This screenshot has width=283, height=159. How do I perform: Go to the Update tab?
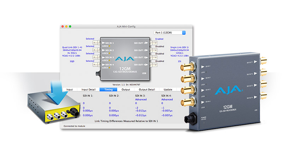pyautogui.click(x=168, y=89)
